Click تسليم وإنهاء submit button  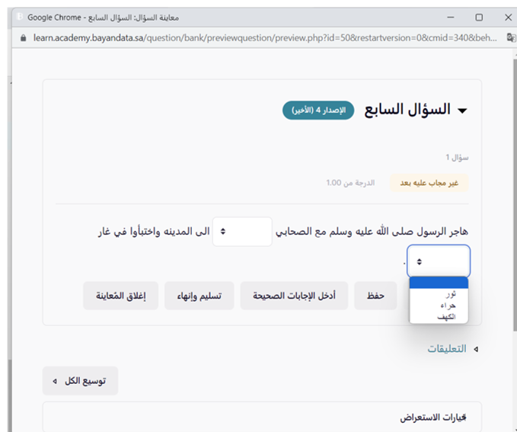[199, 296]
